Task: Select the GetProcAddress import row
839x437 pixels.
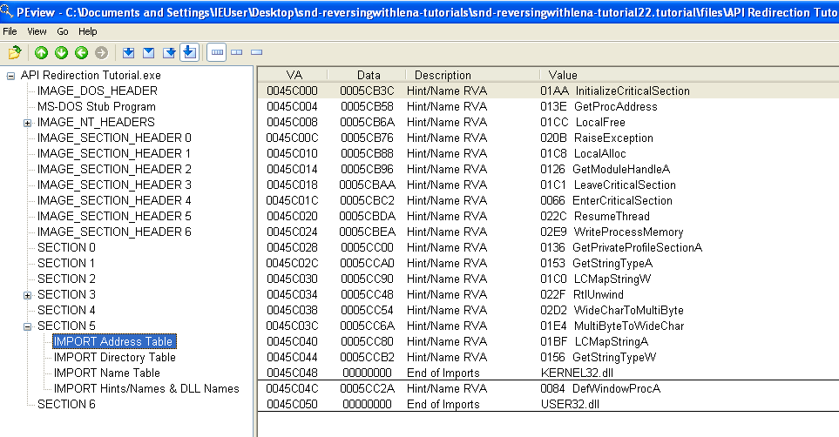Action: click(549, 106)
